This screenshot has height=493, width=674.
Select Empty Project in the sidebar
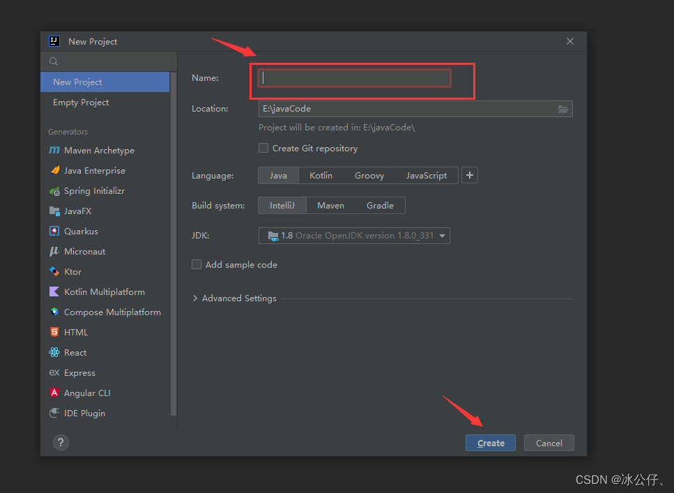click(x=105, y=103)
